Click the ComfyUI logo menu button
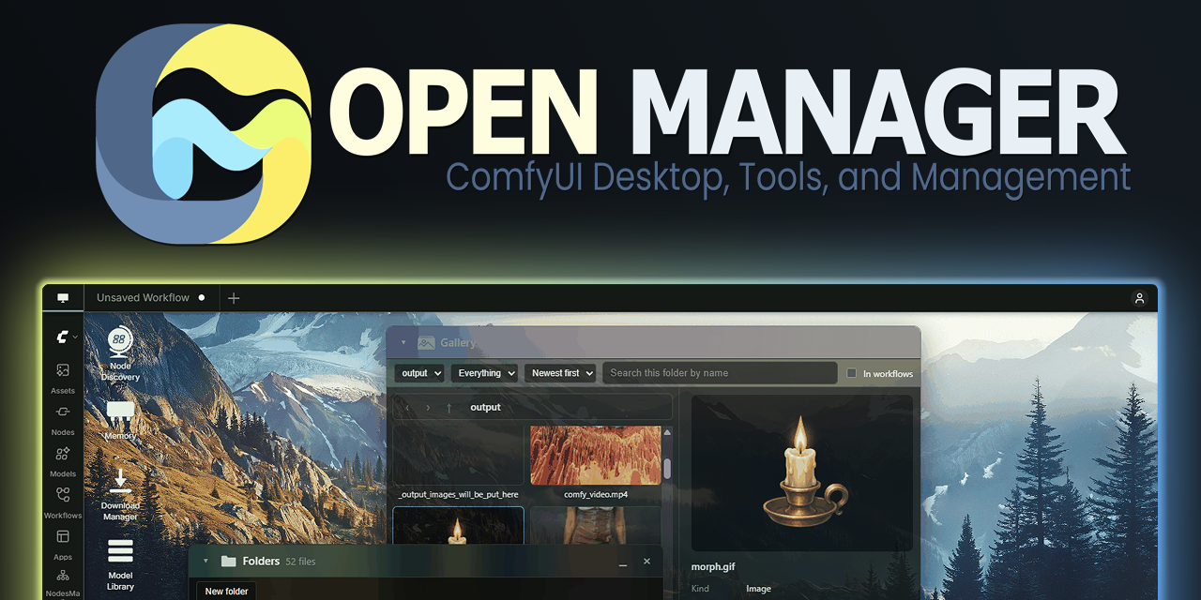This screenshot has width=1201, height=600. coord(66,337)
